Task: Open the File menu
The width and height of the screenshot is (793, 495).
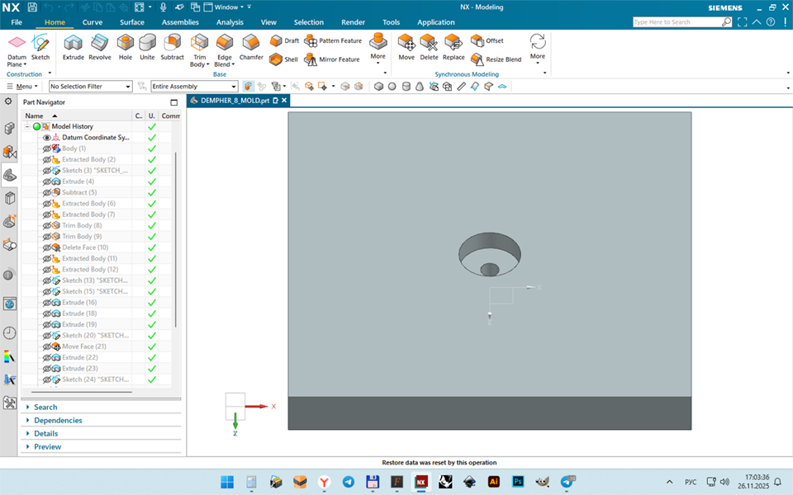Action: click(17, 22)
